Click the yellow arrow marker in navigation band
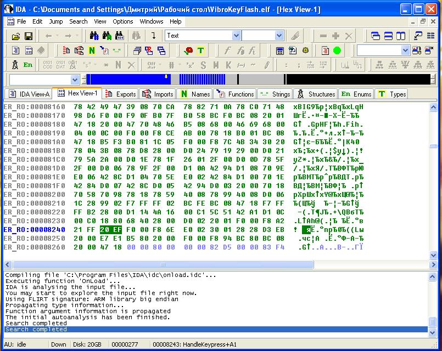This screenshot has height=351, width=442. pyautogui.click(x=166, y=76)
